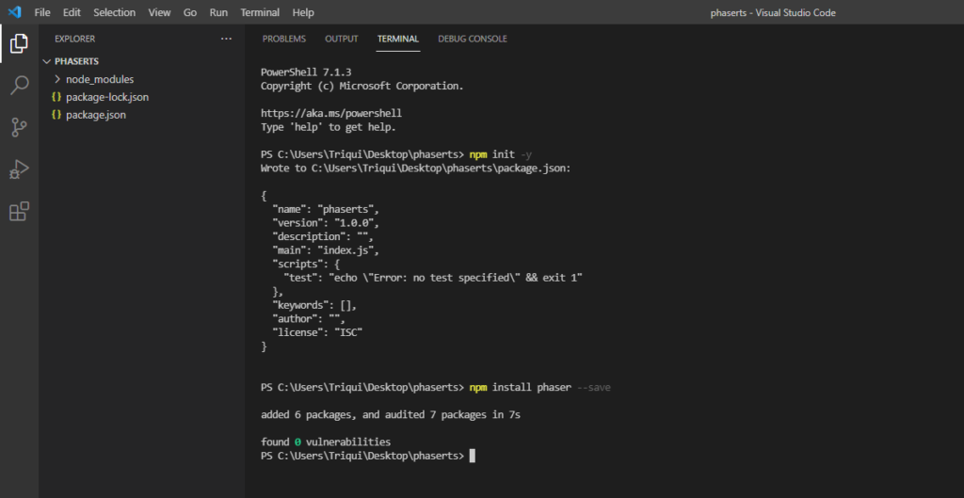Viewport: 964px width, 498px height.
Task: Open the Selection menu
Action: click(114, 12)
